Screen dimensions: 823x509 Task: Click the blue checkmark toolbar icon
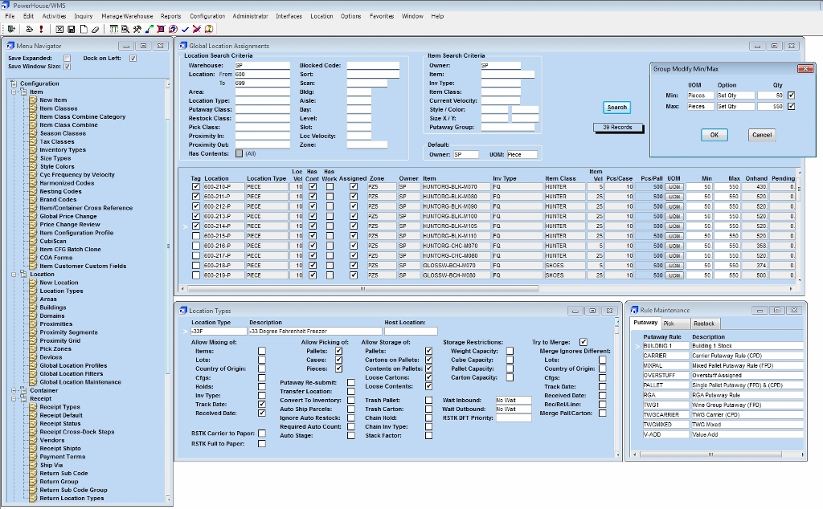click(185, 29)
